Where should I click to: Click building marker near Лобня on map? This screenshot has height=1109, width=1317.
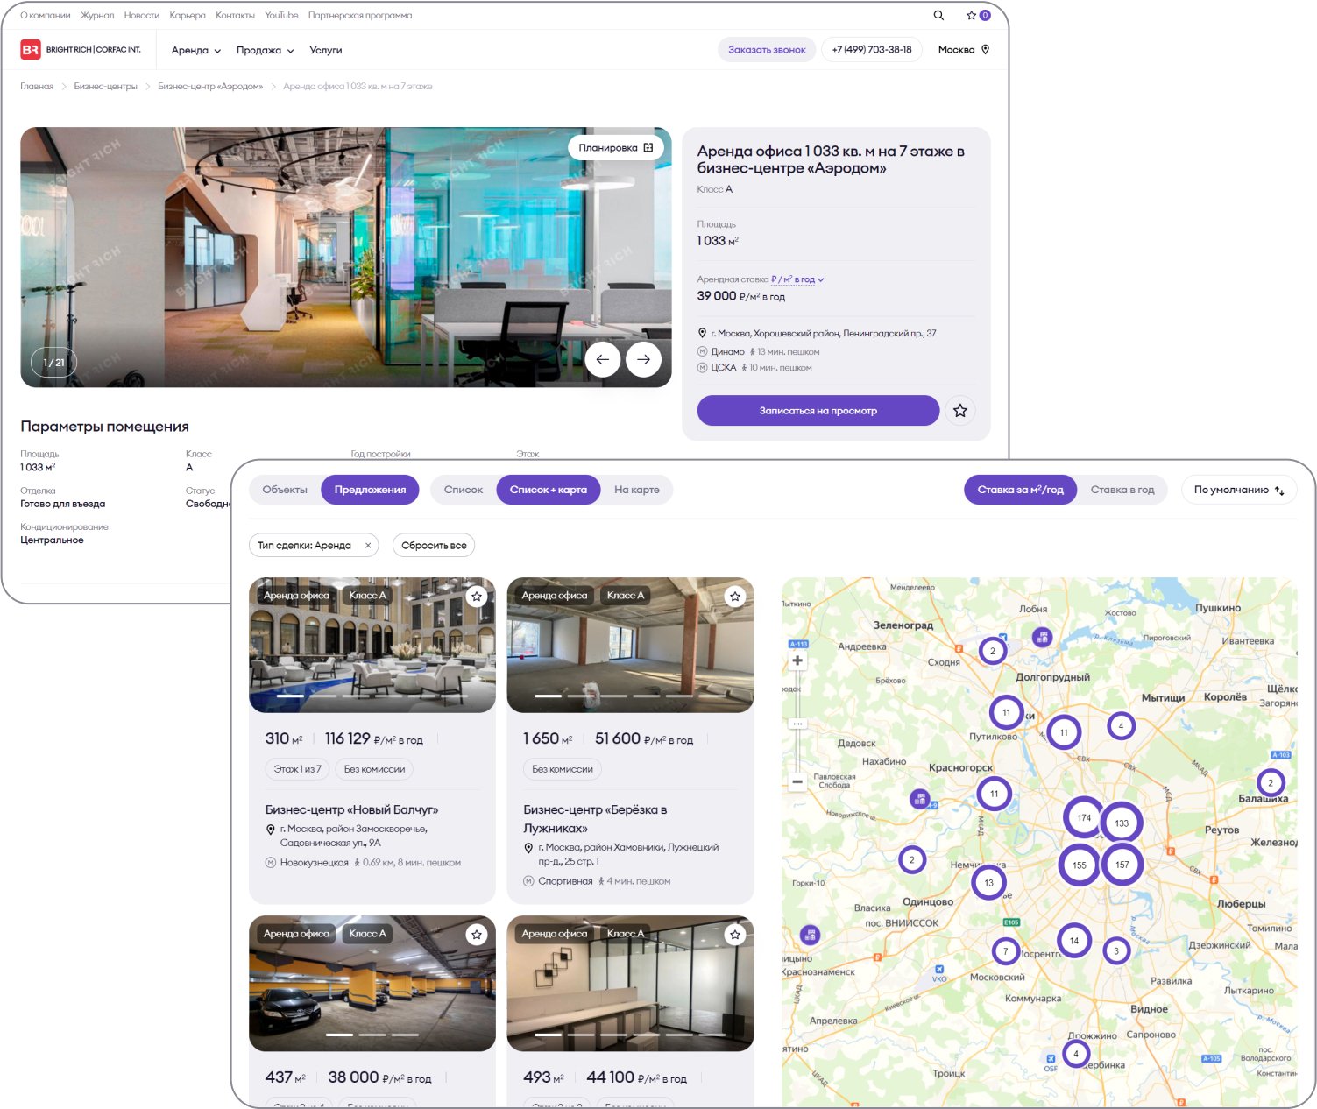1042,637
